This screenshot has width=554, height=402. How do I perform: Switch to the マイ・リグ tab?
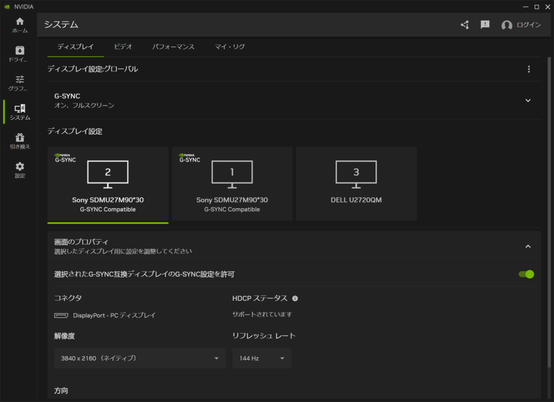click(x=229, y=47)
